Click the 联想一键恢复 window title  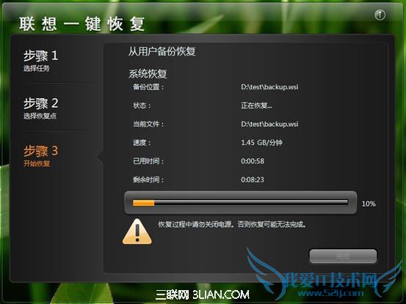point(81,23)
